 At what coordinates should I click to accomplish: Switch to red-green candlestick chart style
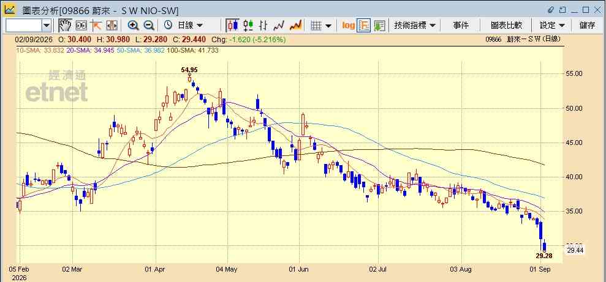click(x=248, y=26)
